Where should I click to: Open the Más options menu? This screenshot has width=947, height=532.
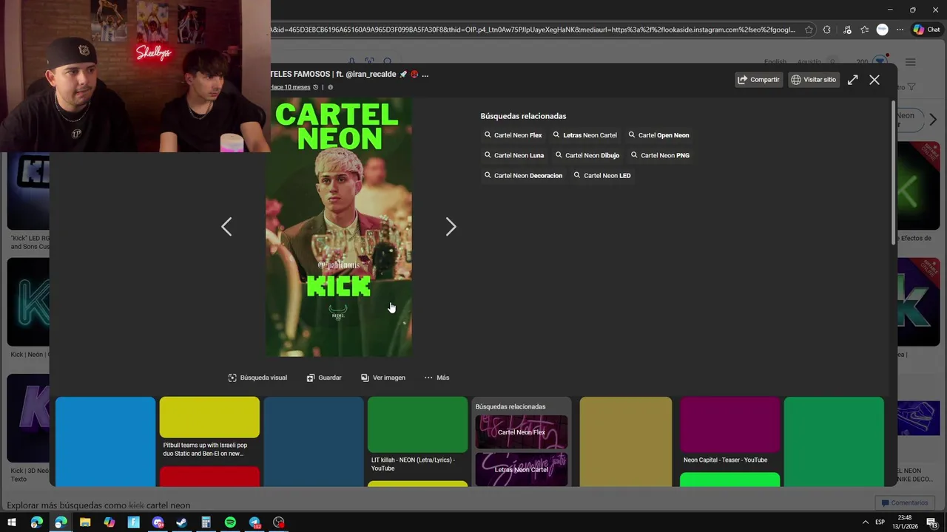[437, 378]
